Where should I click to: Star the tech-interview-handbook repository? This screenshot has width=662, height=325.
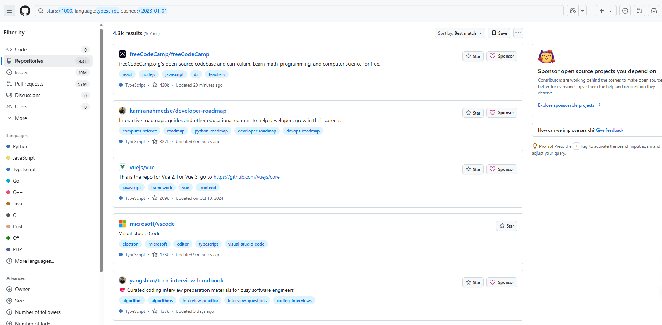473,282
